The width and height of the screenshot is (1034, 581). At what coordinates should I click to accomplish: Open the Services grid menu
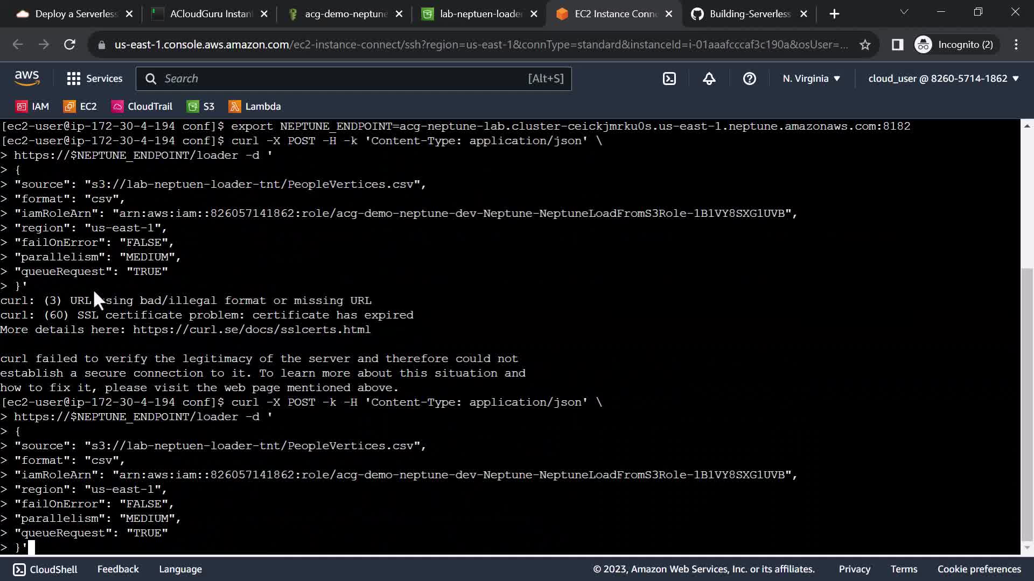94,79
